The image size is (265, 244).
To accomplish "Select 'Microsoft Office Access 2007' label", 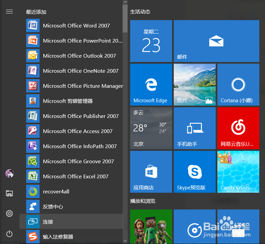I will pyautogui.click(x=77, y=131).
